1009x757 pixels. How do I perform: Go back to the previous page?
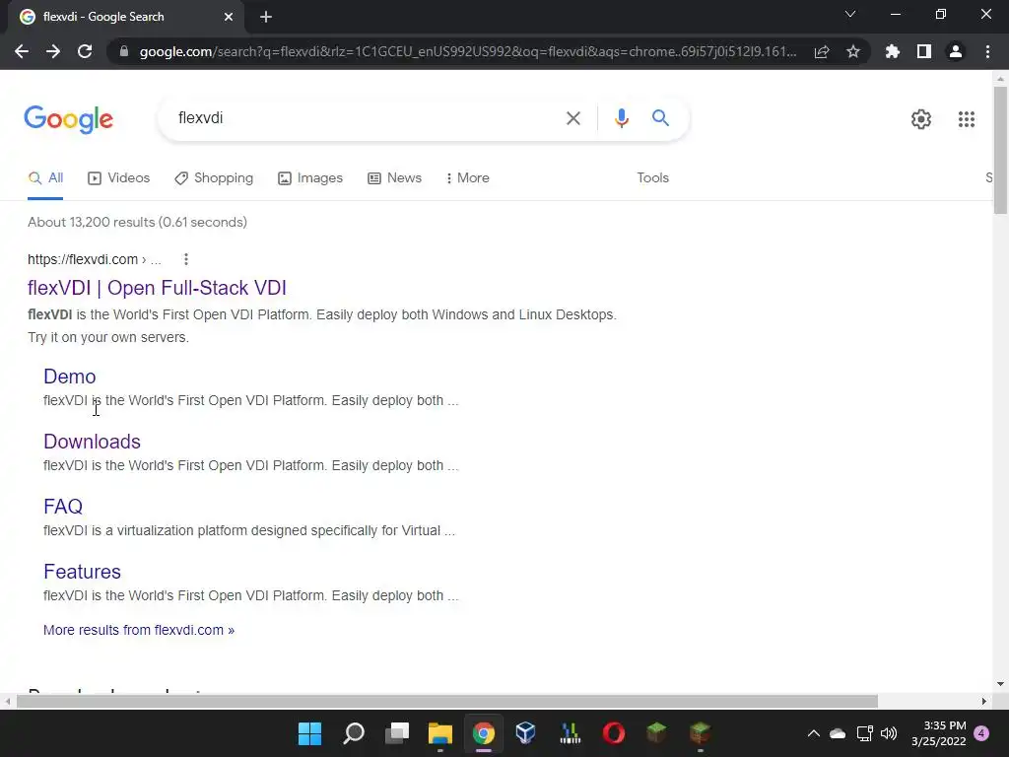pos(22,51)
